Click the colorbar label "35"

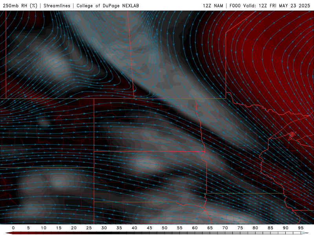pyautogui.click(x=119, y=228)
